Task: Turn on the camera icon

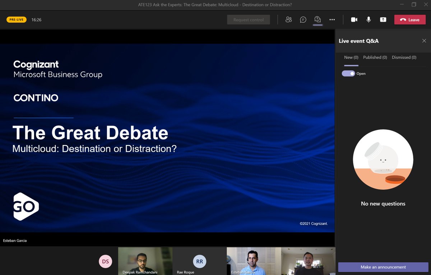Action: point(354,20)
